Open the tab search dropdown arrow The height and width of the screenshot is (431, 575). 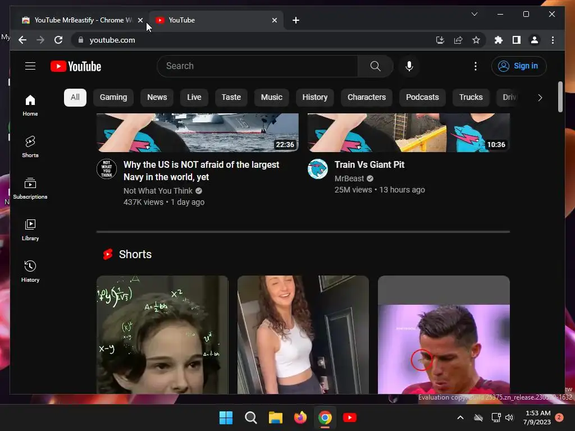pos(474,14)
